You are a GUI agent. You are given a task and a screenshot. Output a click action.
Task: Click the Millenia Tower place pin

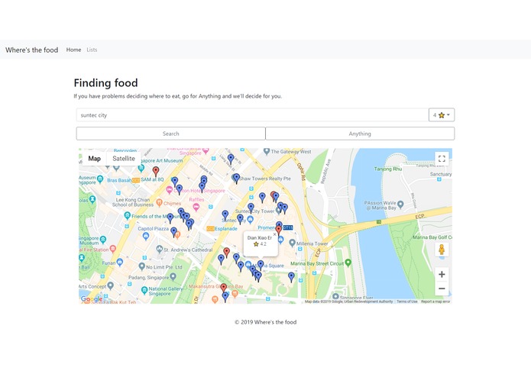293,243
